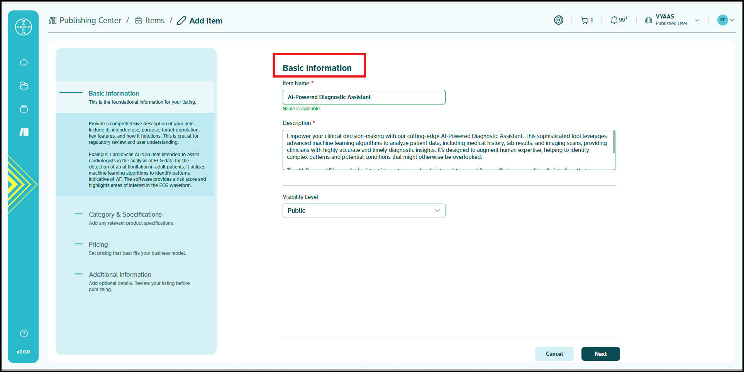The width and height of the screenshot is (744, 372).
Task: Open the folder icon in sidebar
Action: [24, 86]
